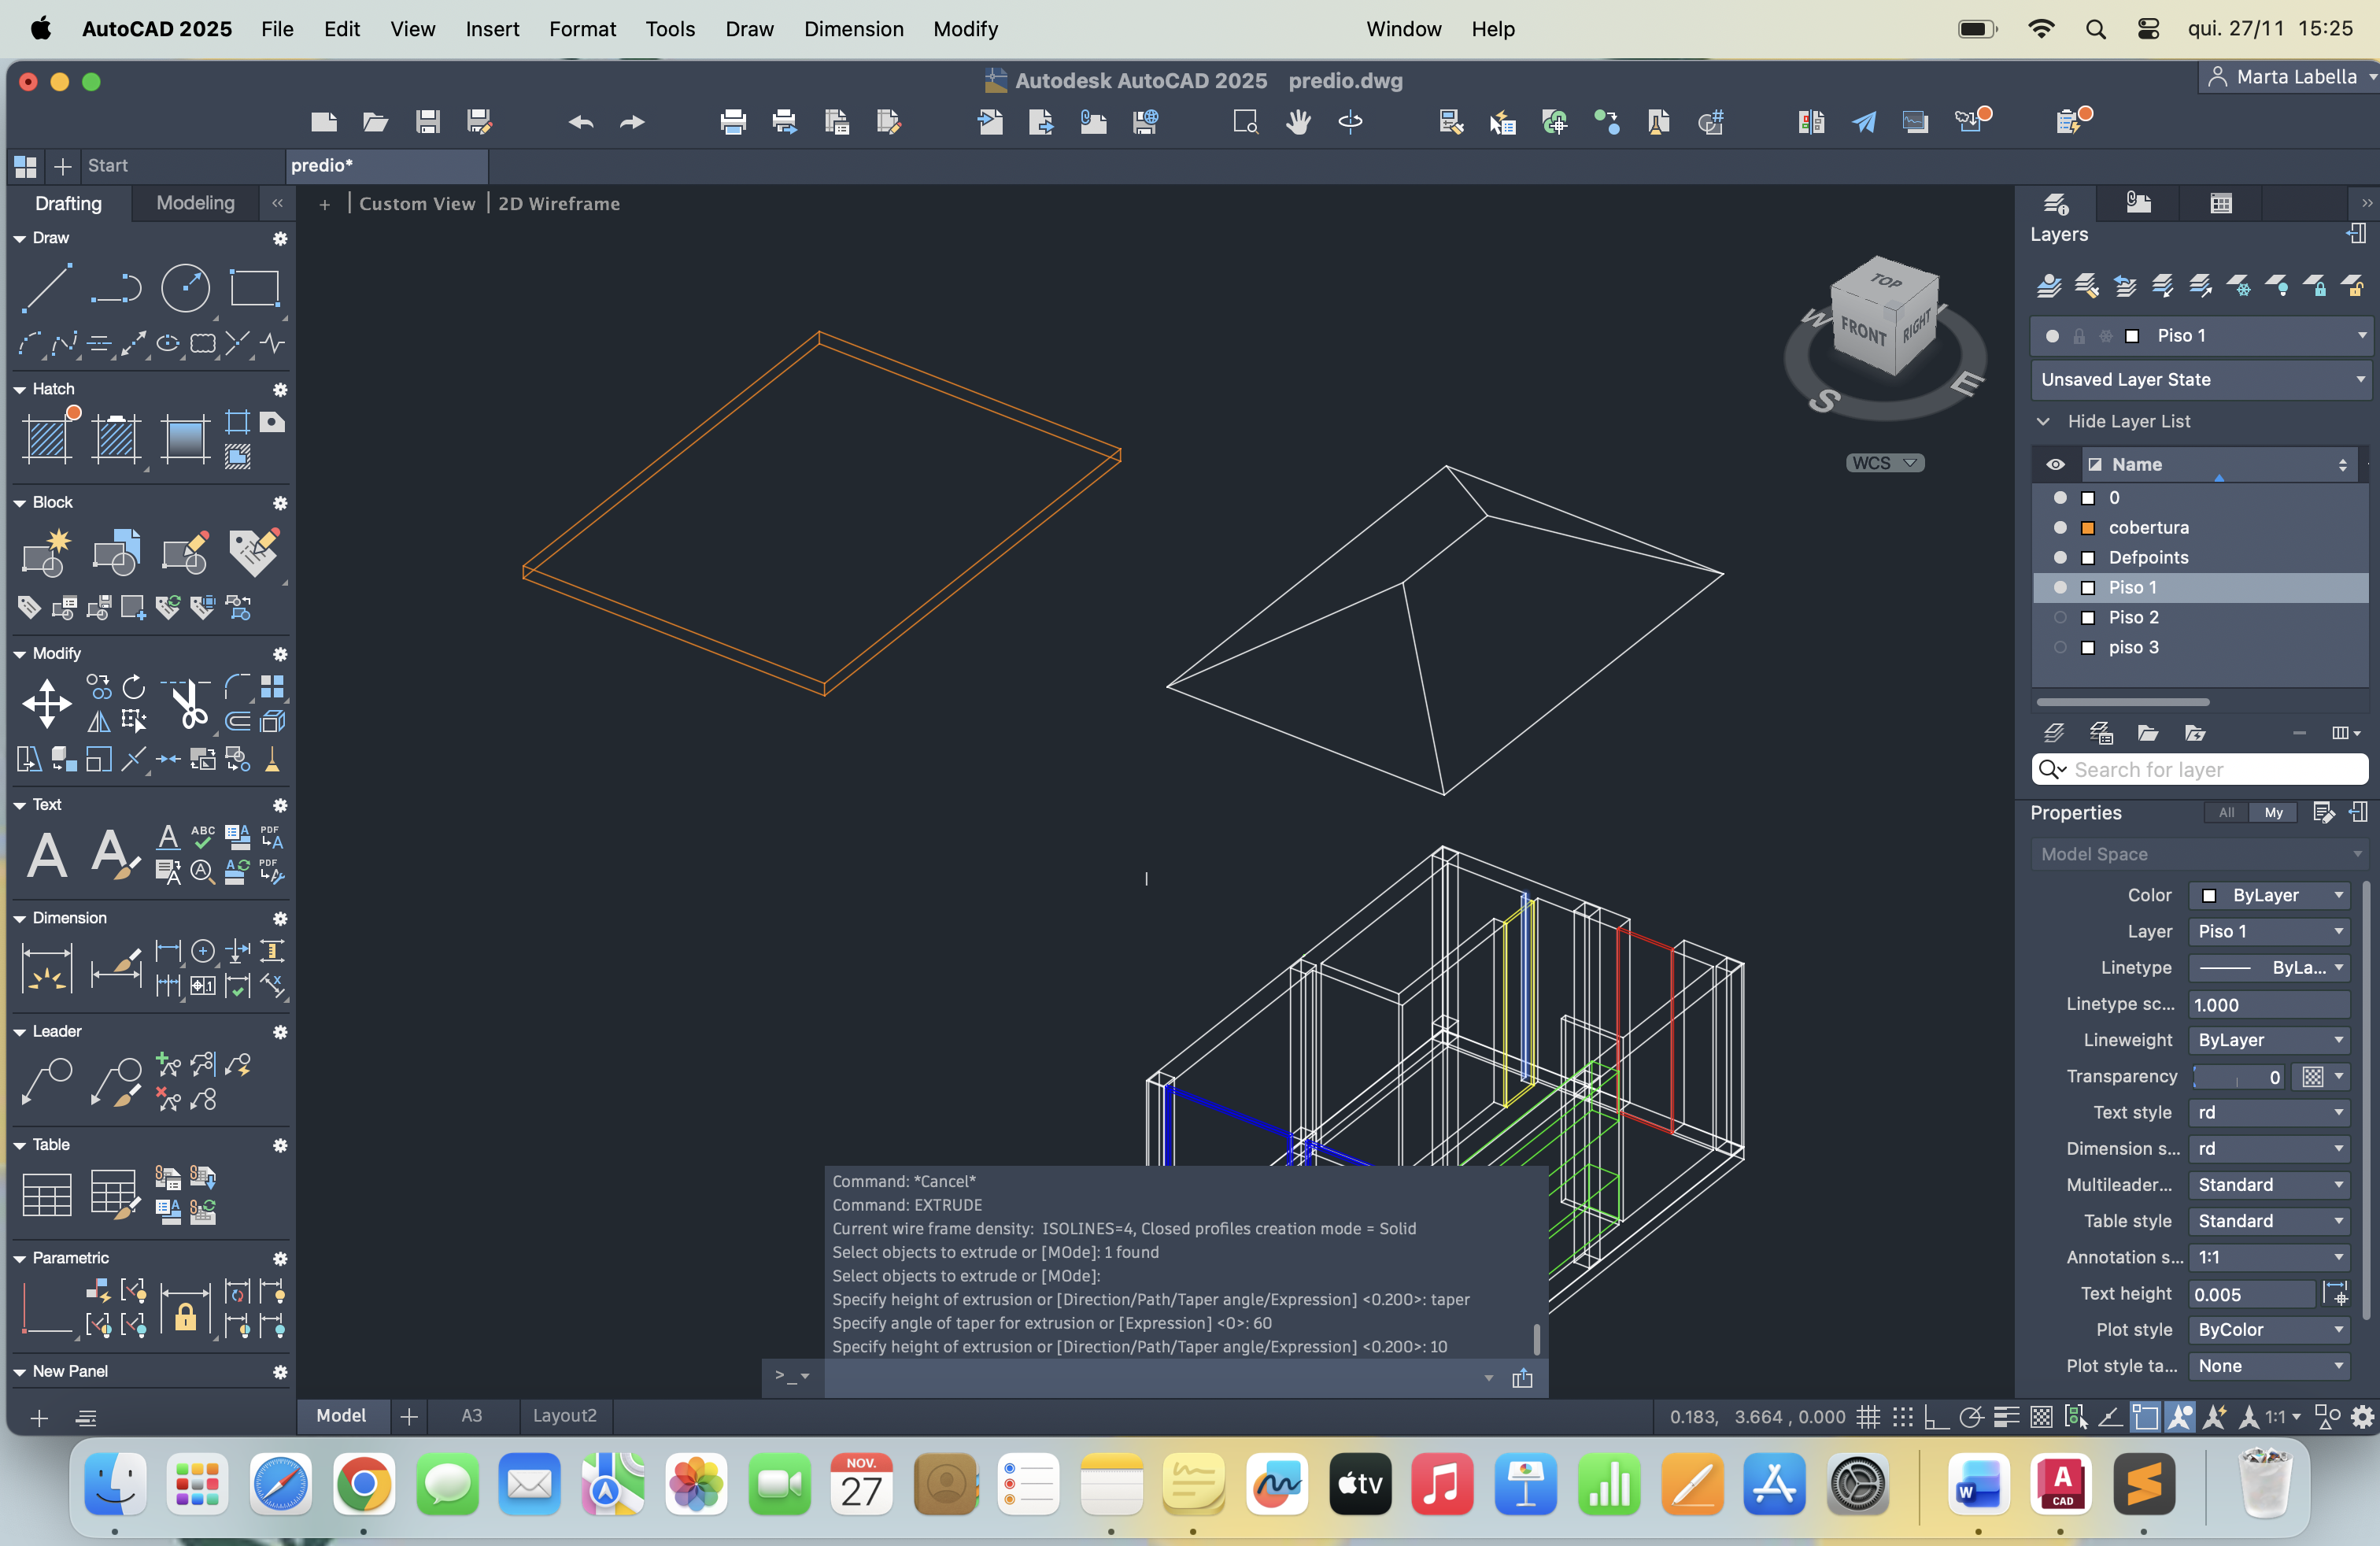Choose the Rectangle tool in Draw panel
Viewport: 2380px width, 1546px height.
coord(254,288)
